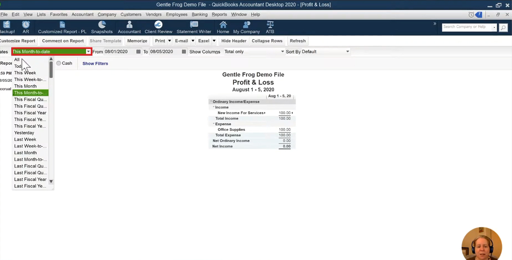Open the Excel dropdown arrow

tap(214, 41)
